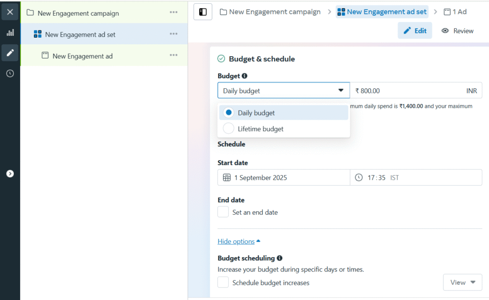Click the Budget info icon
The image size is (489, 300).
244,76
